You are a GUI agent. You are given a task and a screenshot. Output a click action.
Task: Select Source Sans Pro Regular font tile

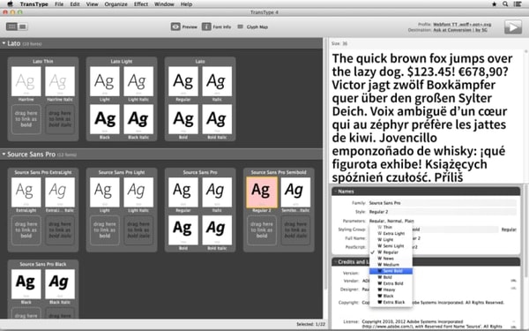[x=183, y=192]
